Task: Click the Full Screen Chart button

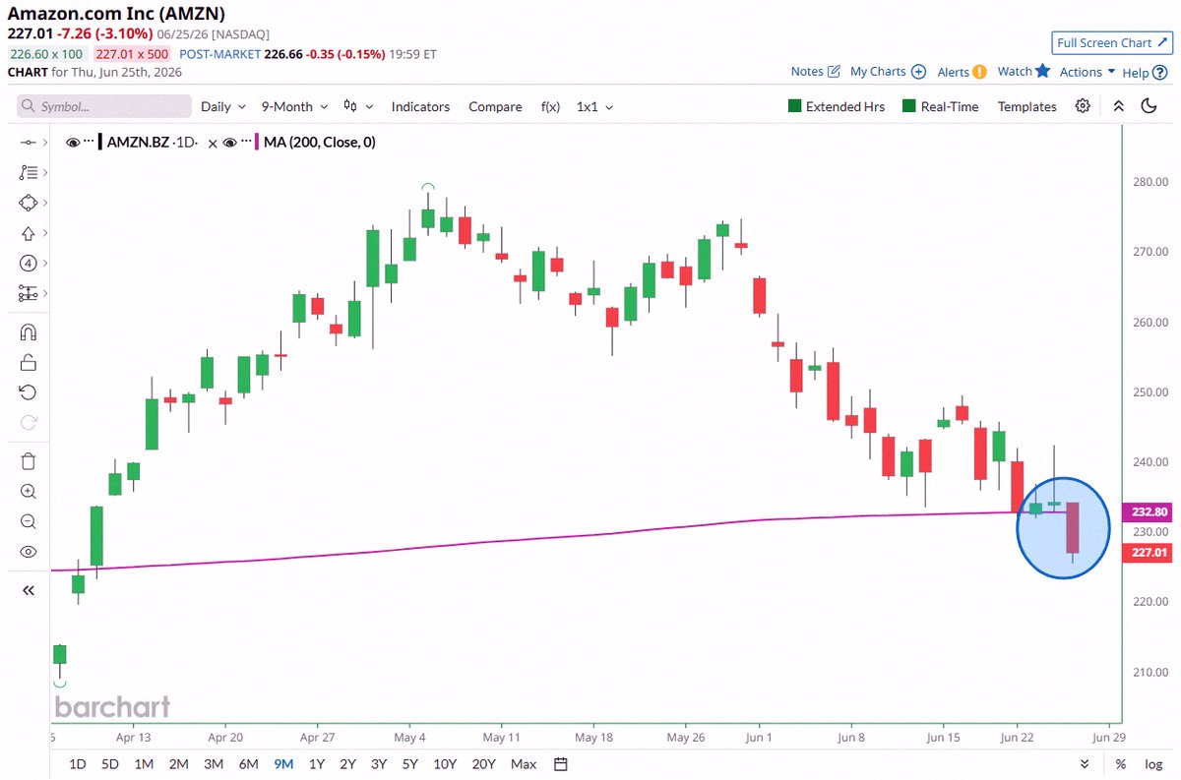Action: pyautogui.click(x=1111, y=42)
